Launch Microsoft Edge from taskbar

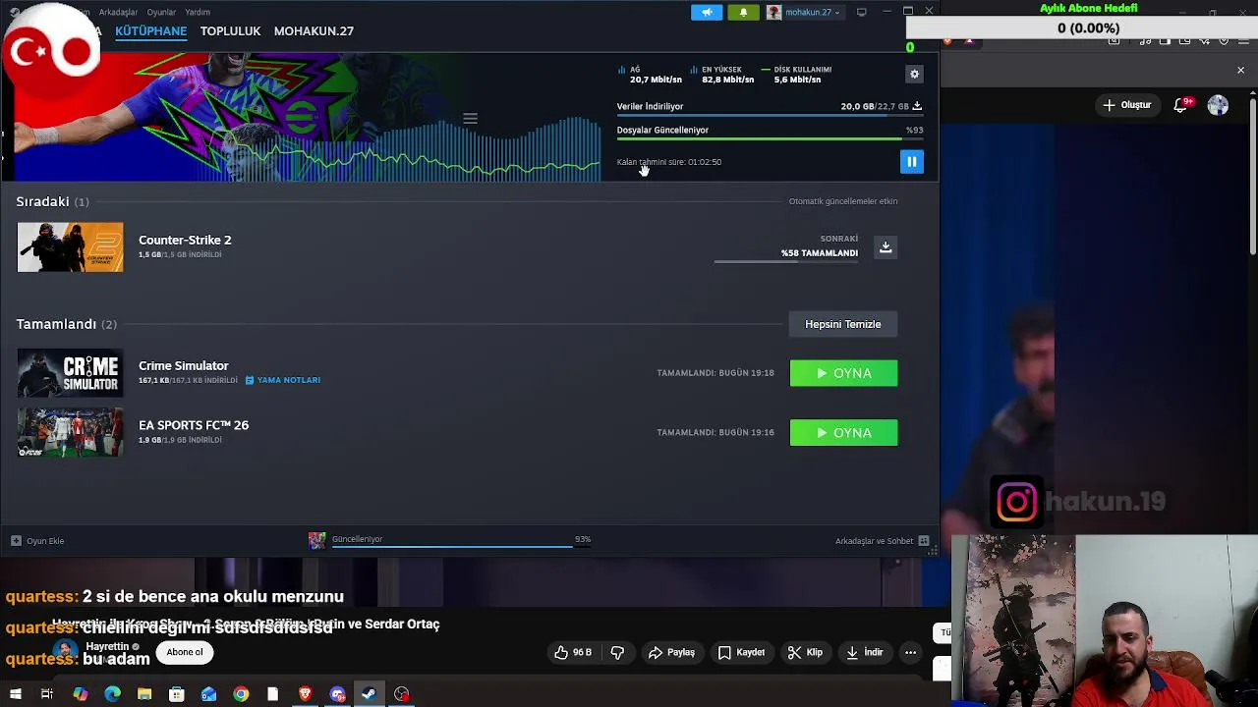pyautogui.click(x=112, y=694)
